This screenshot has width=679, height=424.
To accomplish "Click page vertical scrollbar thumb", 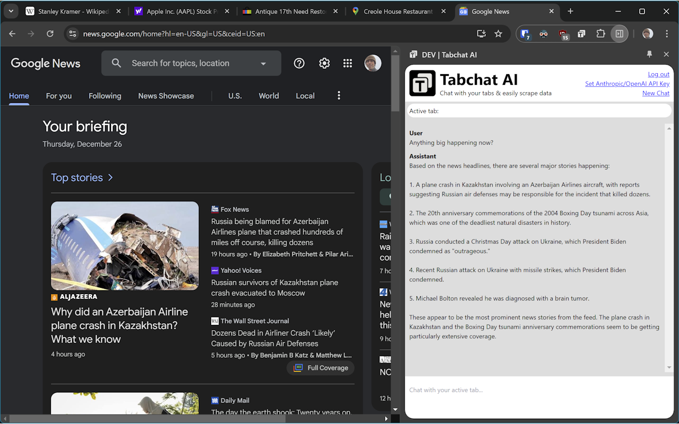I will (x=395, y=83).
